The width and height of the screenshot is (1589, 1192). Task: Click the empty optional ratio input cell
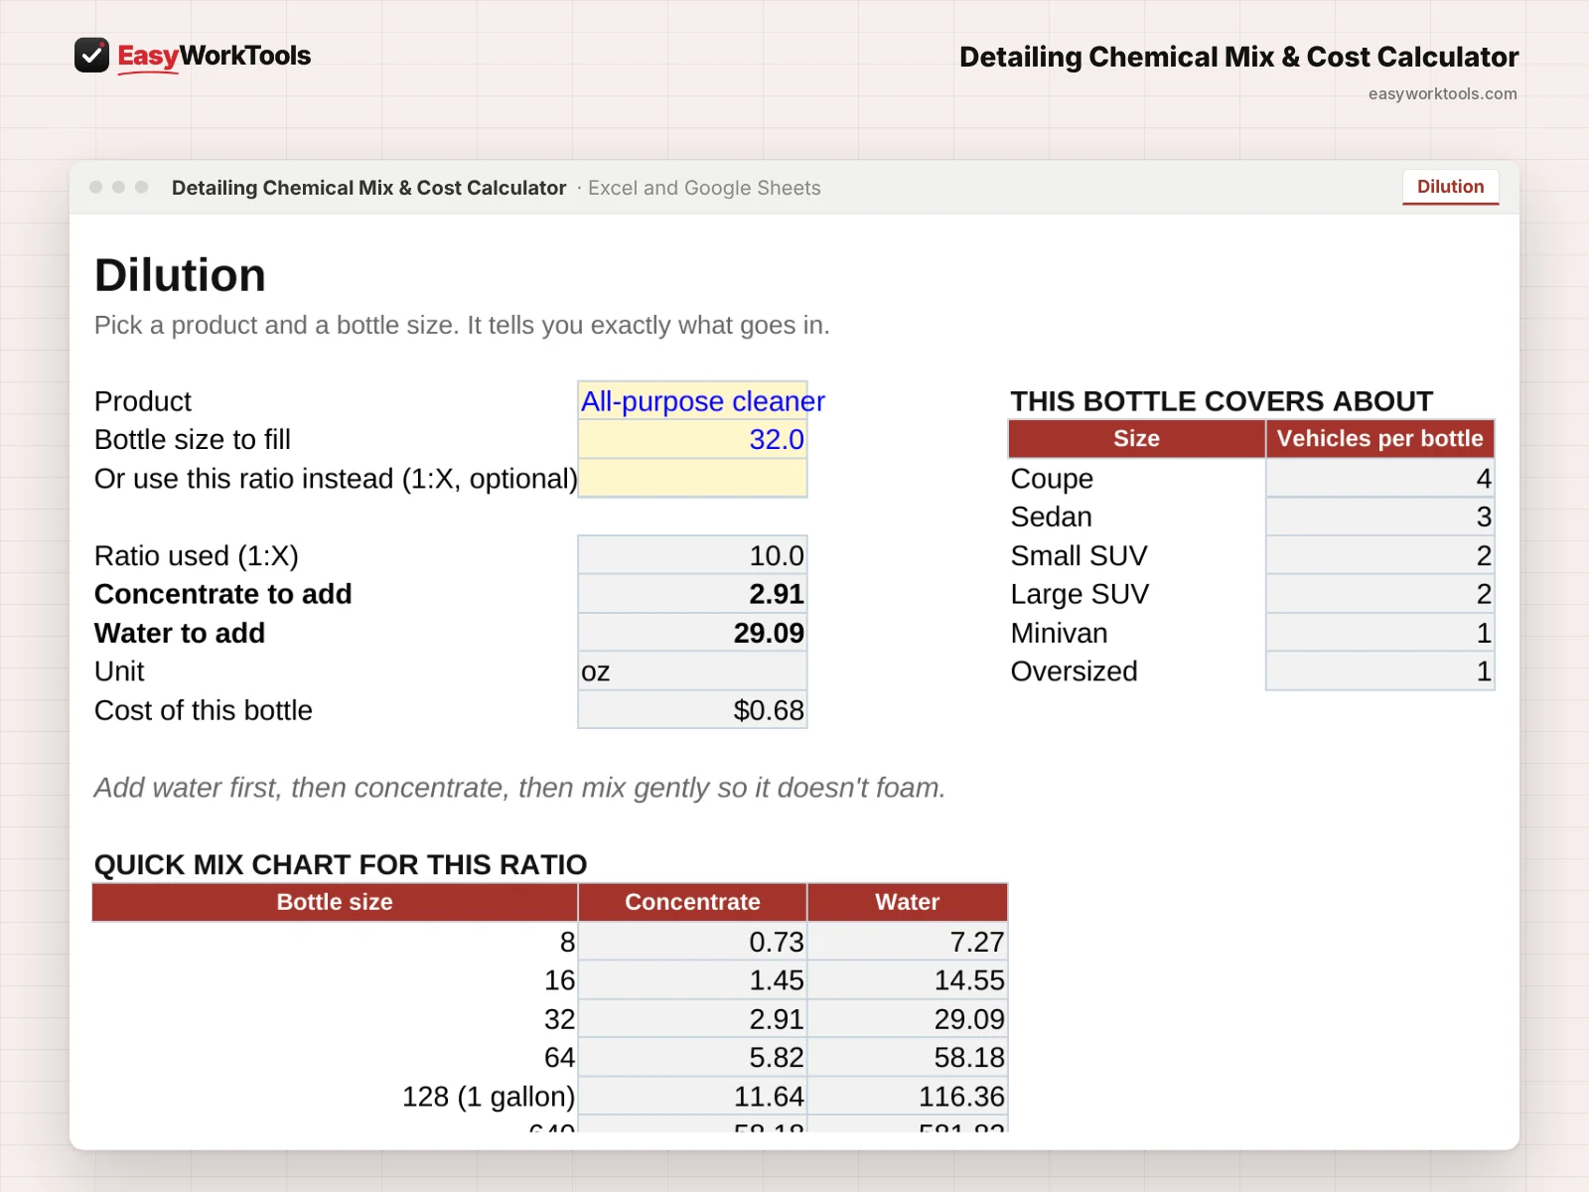pos(692,478)
